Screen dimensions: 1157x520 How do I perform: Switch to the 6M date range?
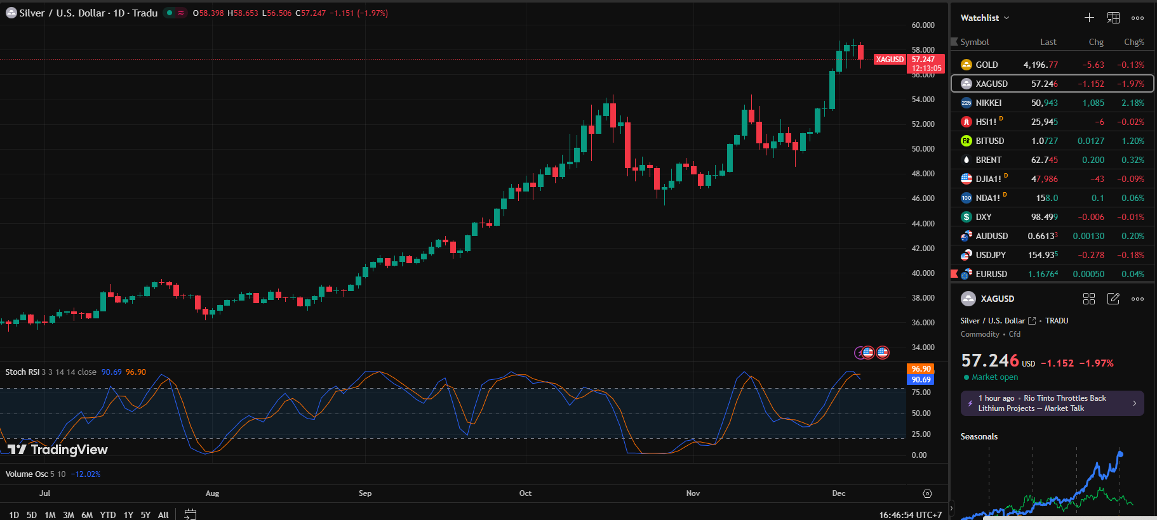(87, 515)
